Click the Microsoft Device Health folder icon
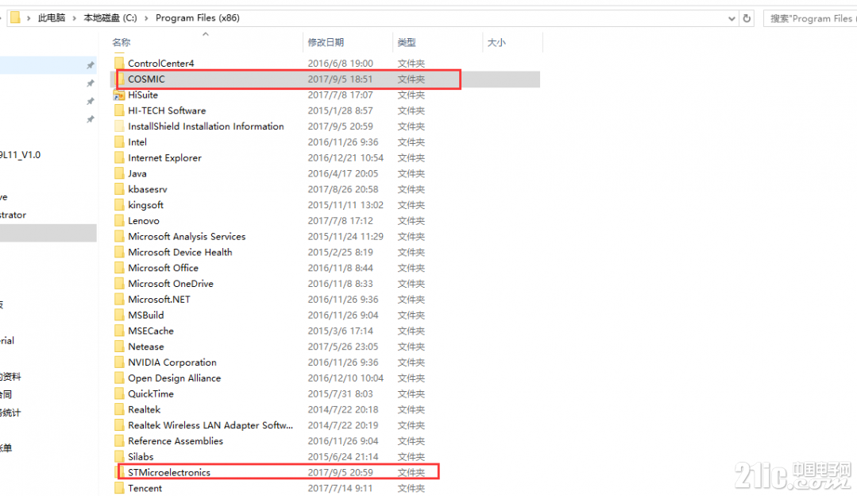 pyautogui.click(x=119, y=252)
